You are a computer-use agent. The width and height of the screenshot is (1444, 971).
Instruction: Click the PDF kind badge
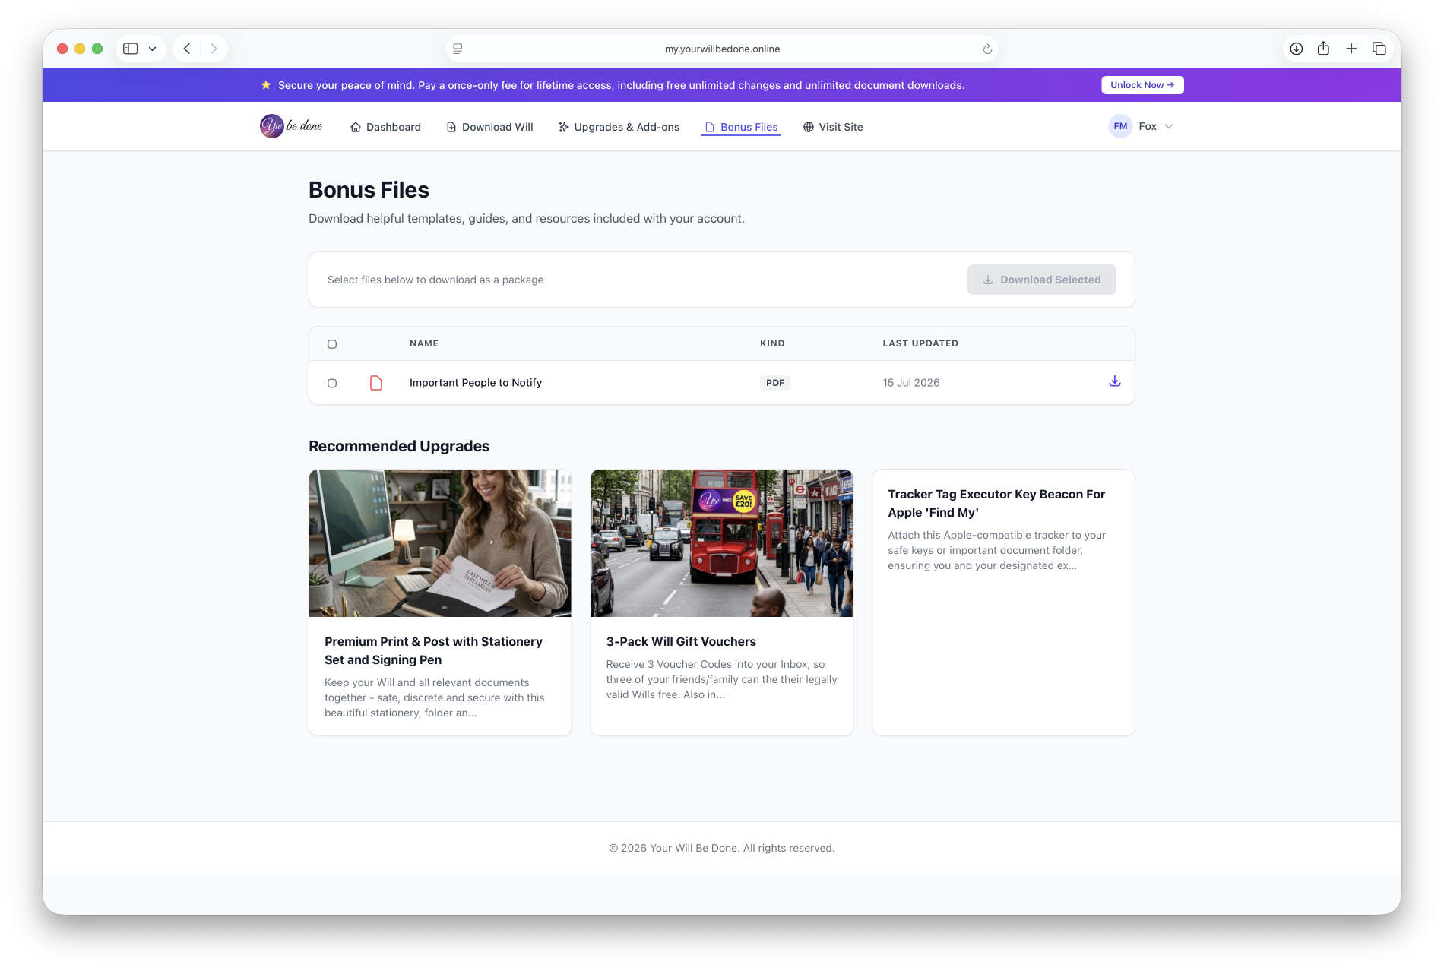[x=775, y=383]
